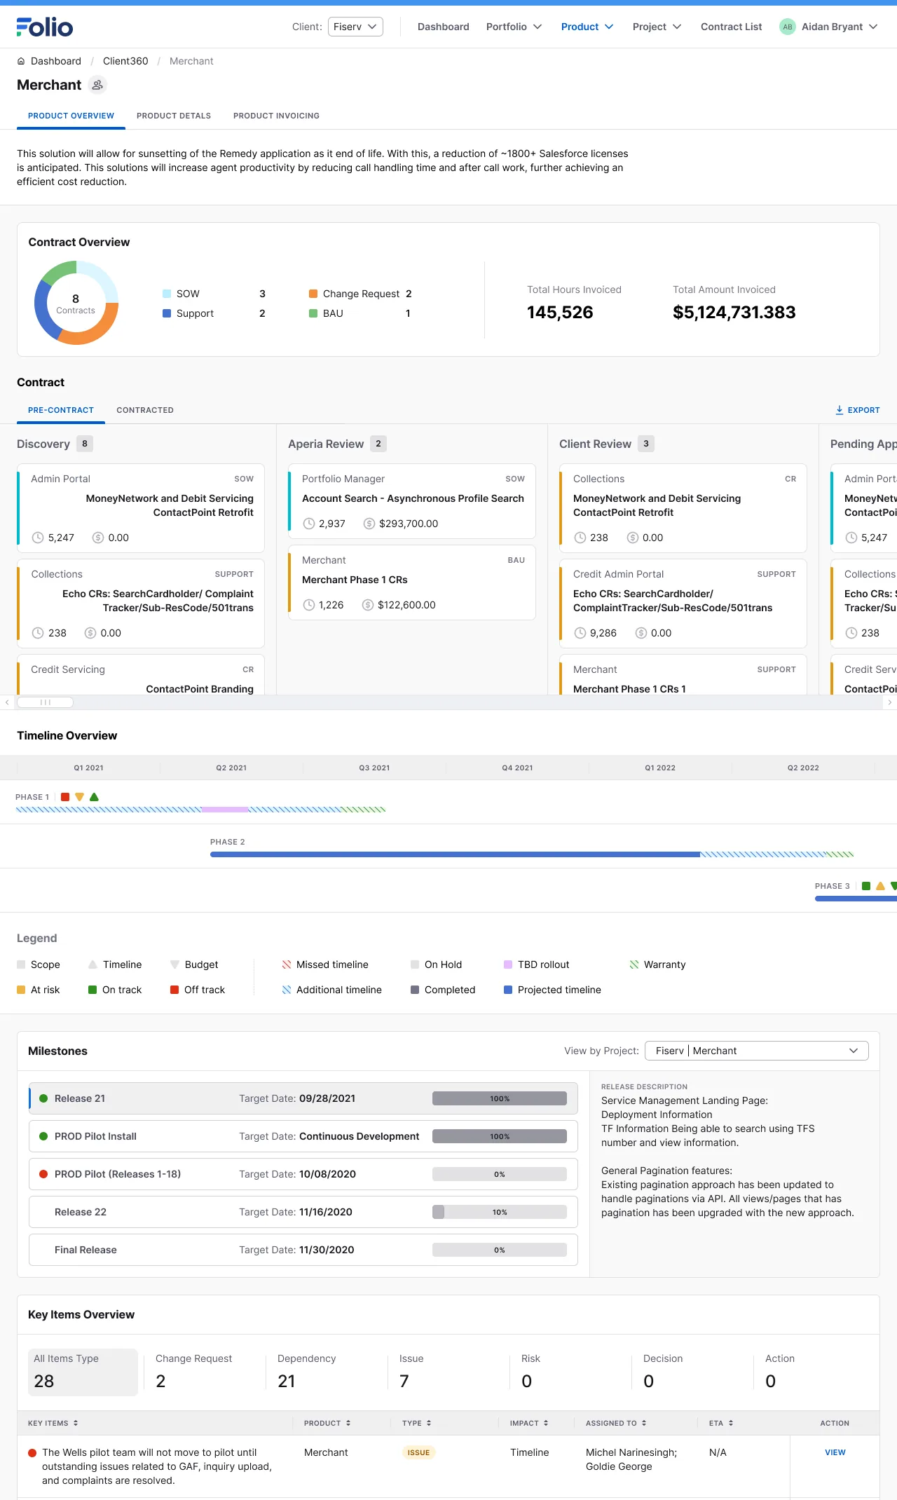Image resolution: width=897 pixels, height=1500 pixels.
Task: Click the contract board horizontal scrollbar thumb
Action: coord(45,702)
